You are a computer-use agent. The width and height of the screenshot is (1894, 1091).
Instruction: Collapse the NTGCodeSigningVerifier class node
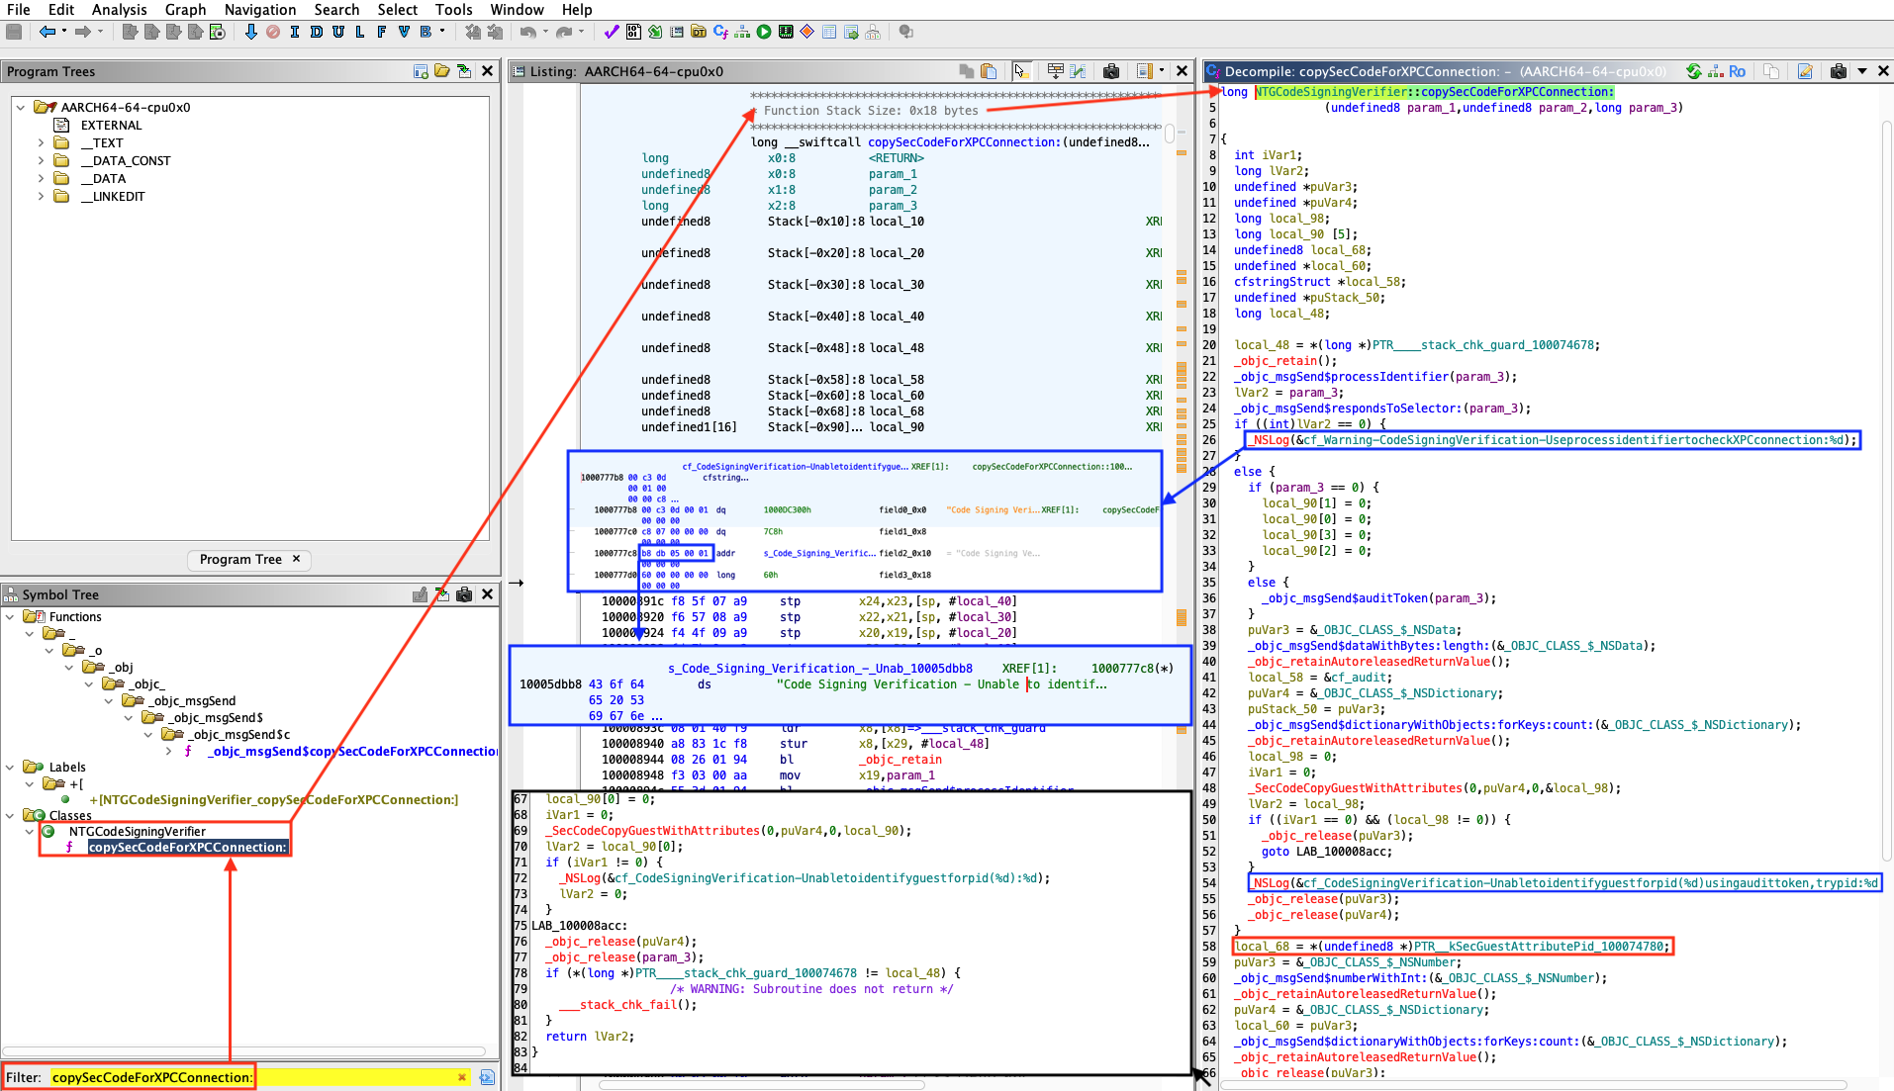point(29,832)
